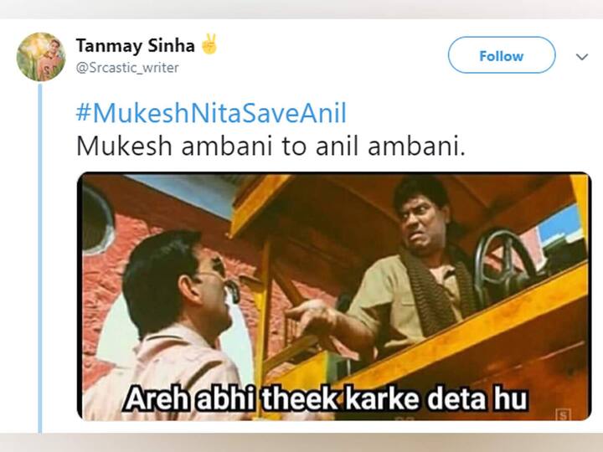Open the tweet options chevron

pyautogui.click(x=582, y=57)
